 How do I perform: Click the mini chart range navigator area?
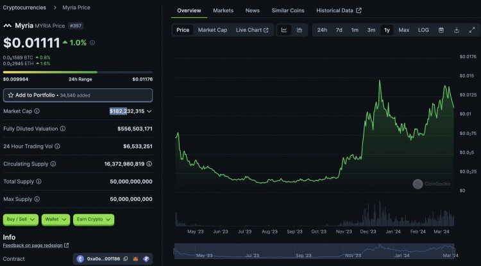(x=314, y=251)
